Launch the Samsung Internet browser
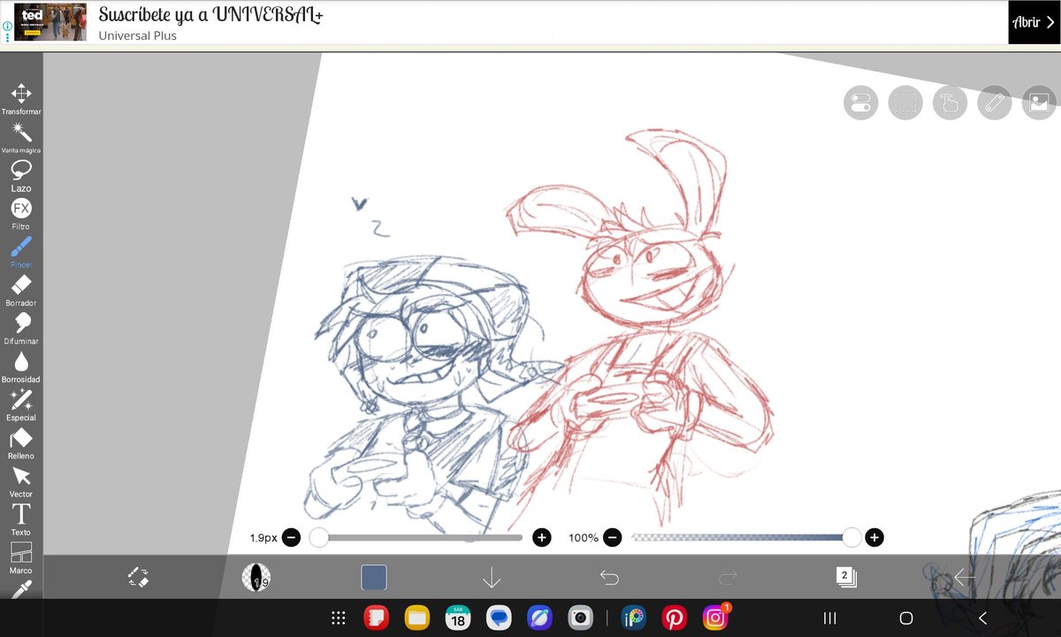The width and height of the screenshot is (1061, 637). pyautogui.click(x=539, y=618)
